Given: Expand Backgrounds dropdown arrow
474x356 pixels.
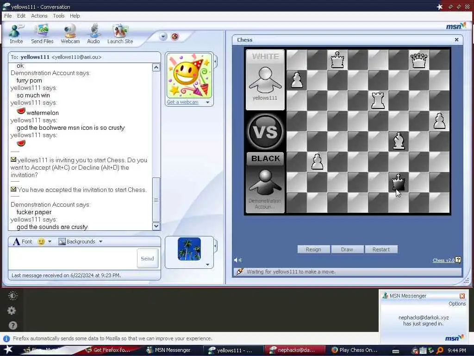Looking at the screenshot, I should pyautogui.click(x=100, y=242).
